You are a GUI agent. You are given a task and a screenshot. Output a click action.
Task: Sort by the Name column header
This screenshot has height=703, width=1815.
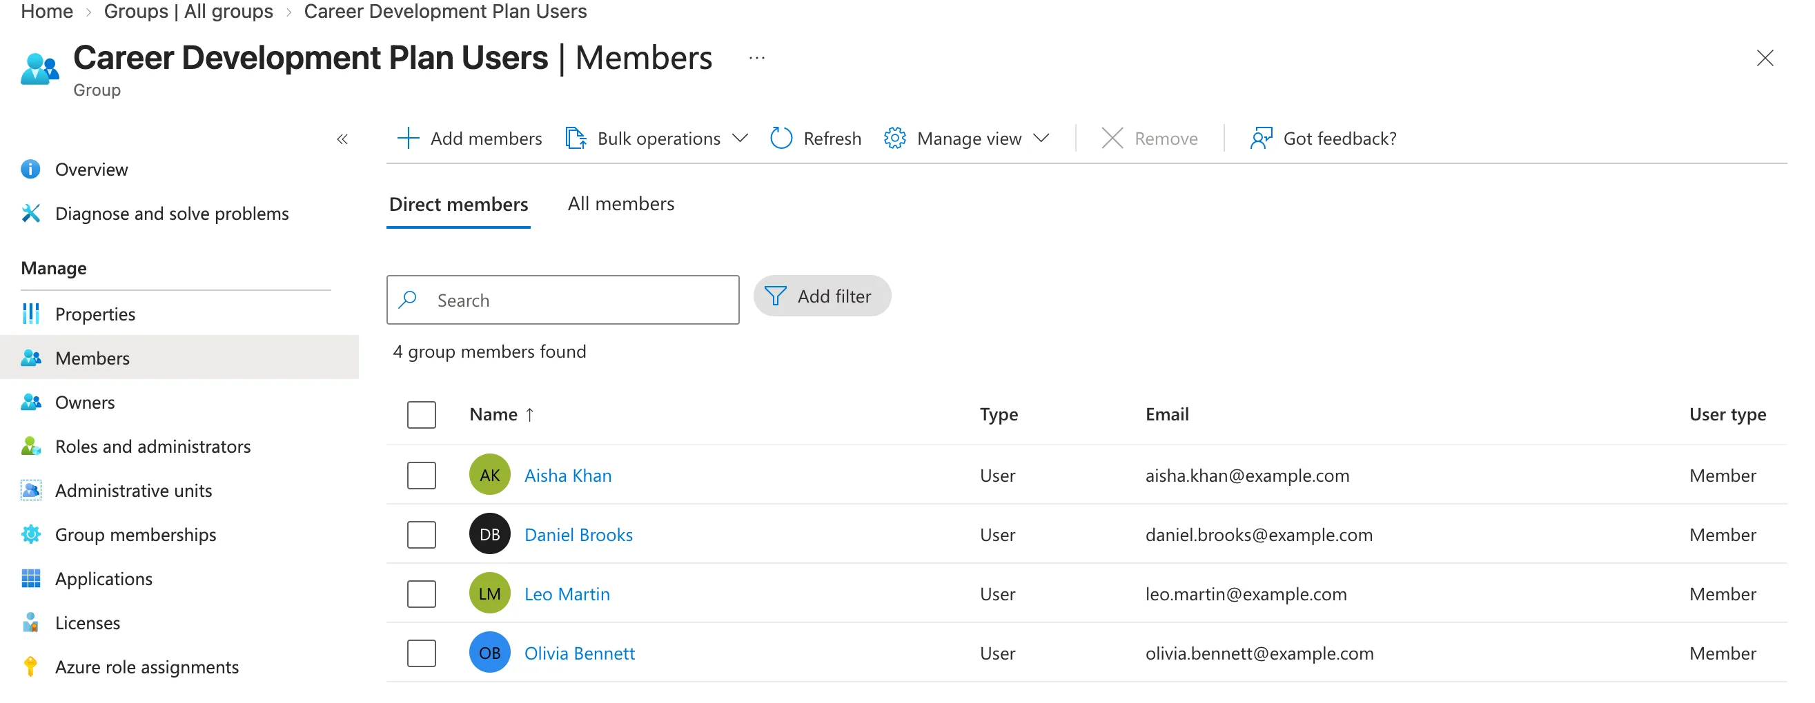pyautogui.click(x=502, y=414)
